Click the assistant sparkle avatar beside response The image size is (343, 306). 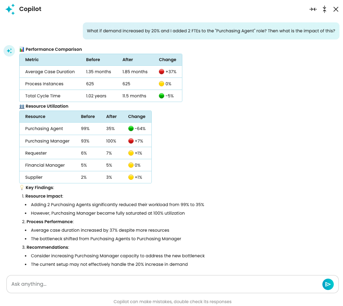click(x=9, y=51)
